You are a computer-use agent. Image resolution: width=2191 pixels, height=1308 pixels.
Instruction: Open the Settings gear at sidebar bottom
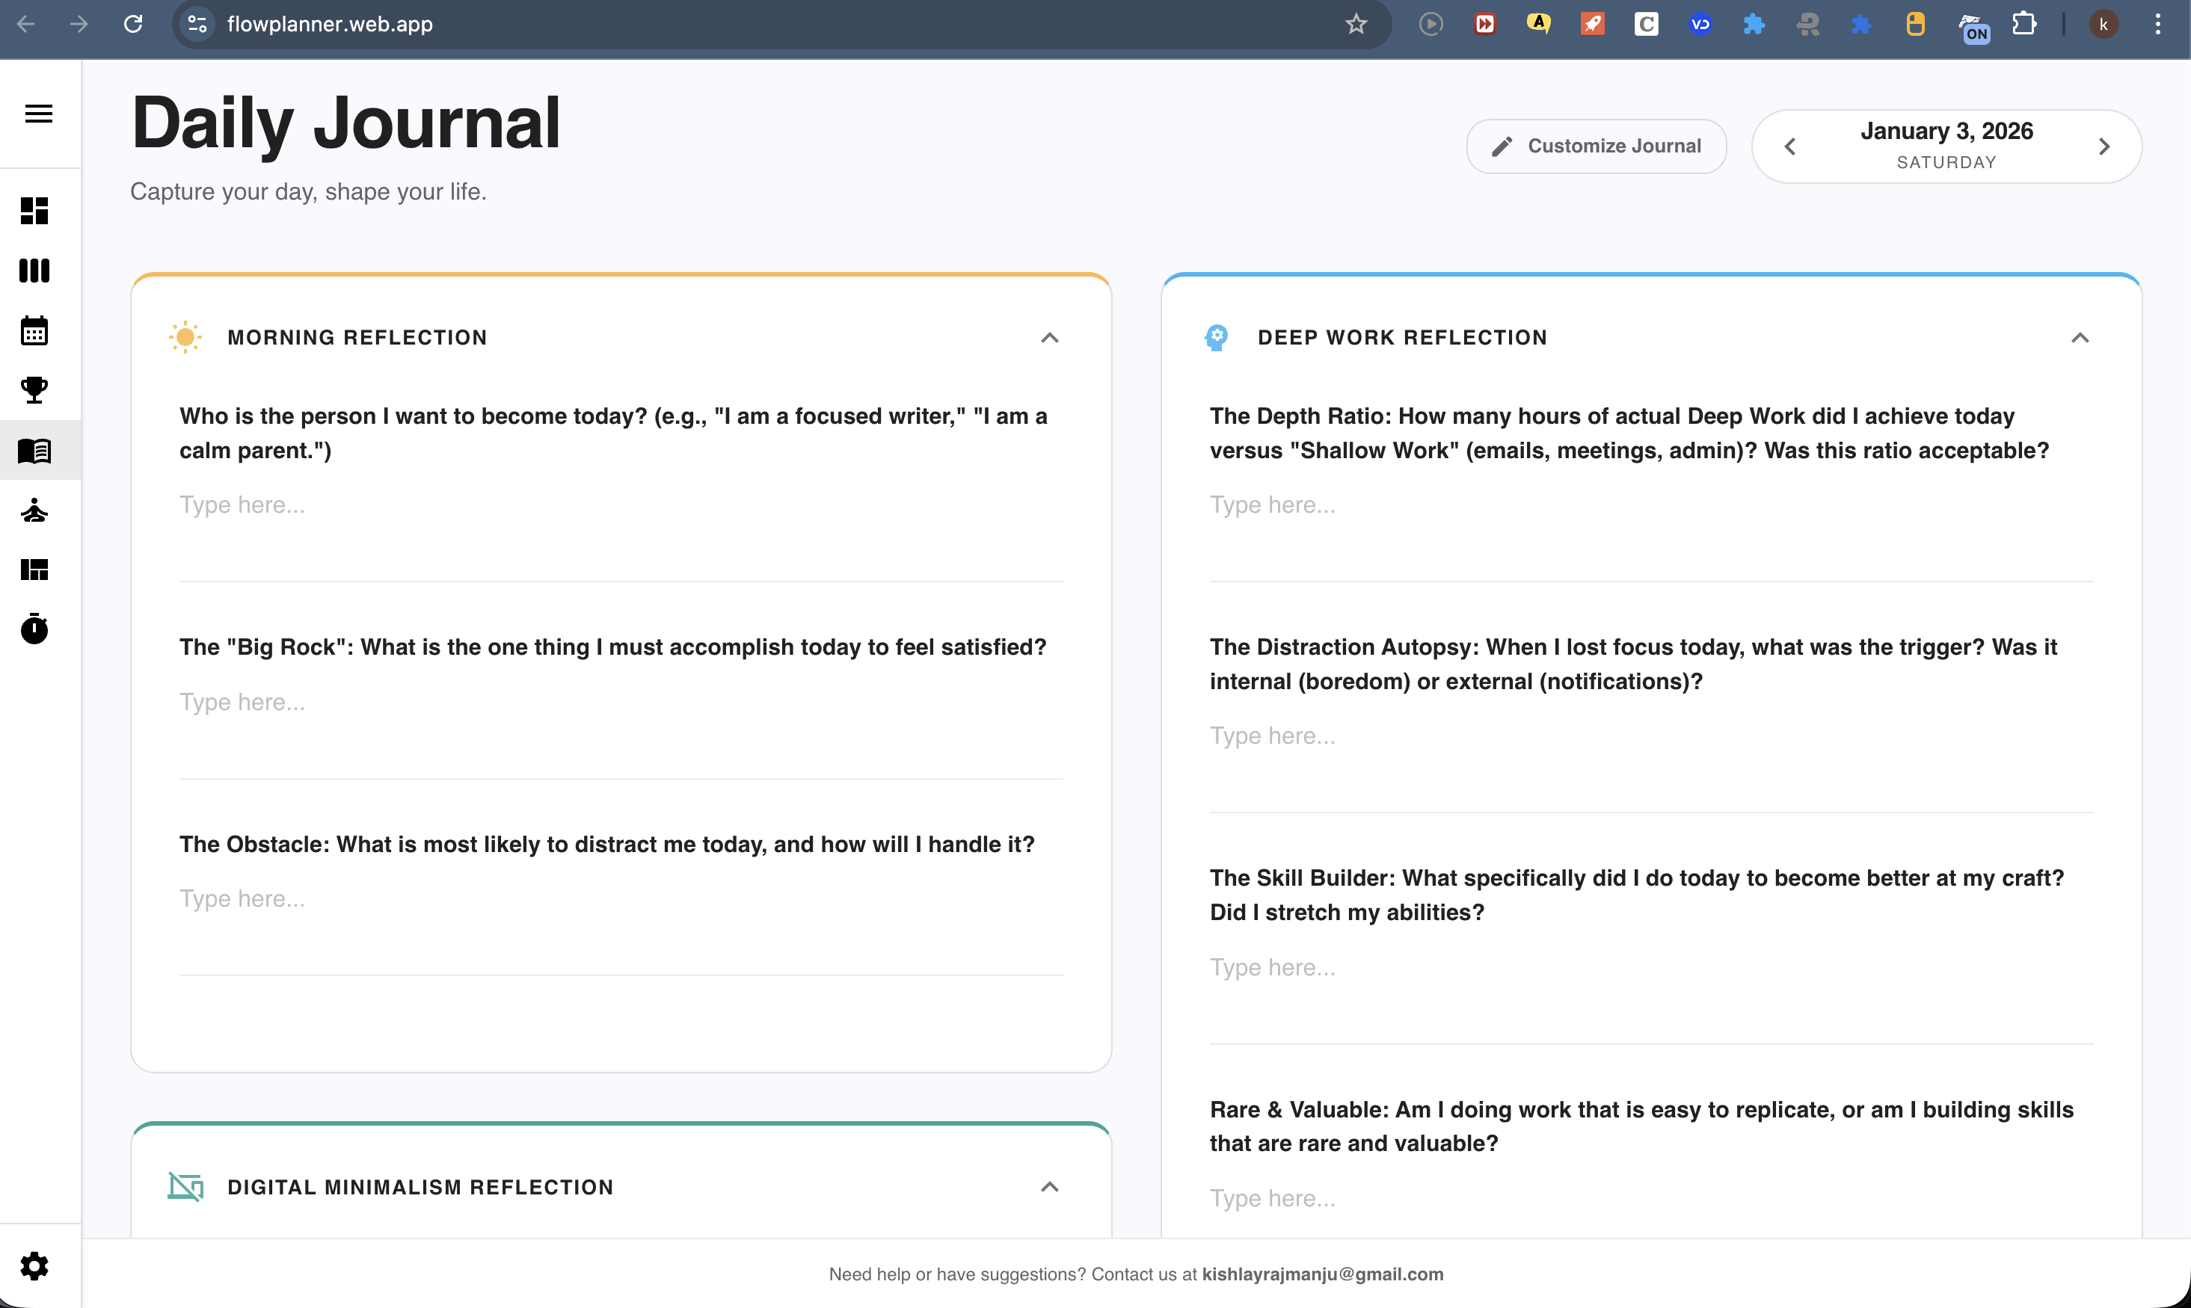pyautogui.click(x=34, y=1265)
